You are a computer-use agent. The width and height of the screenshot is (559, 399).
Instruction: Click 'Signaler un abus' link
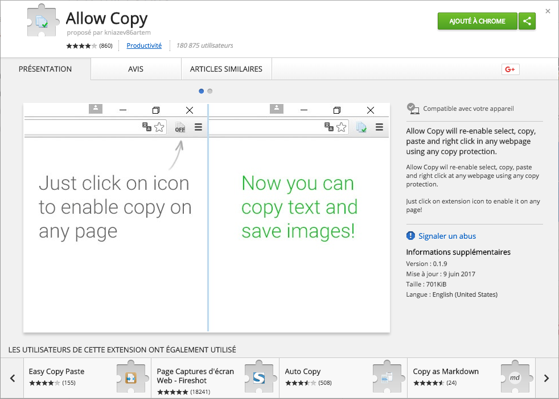[447, 236]
